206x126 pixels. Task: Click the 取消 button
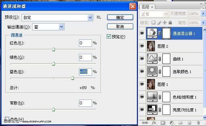pyautogui.click(x=120, y=26)
